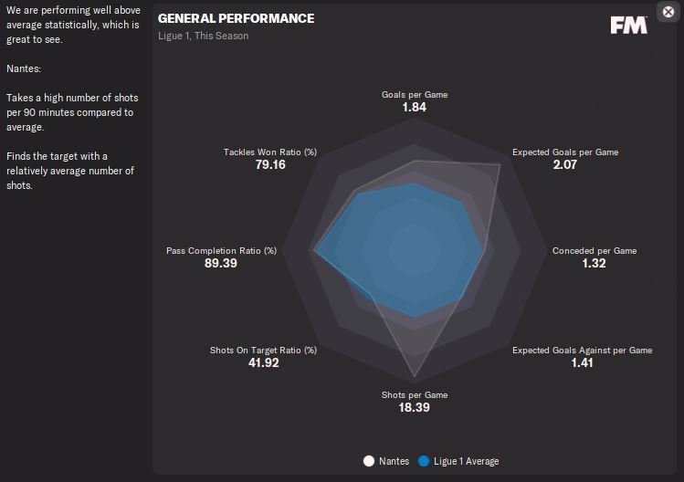Image resolution: width=684 pixels, height=482 pixels.
Task: Click Expected Goals Against per Game label
Action: pyautogui.click(x=582, y=350)
